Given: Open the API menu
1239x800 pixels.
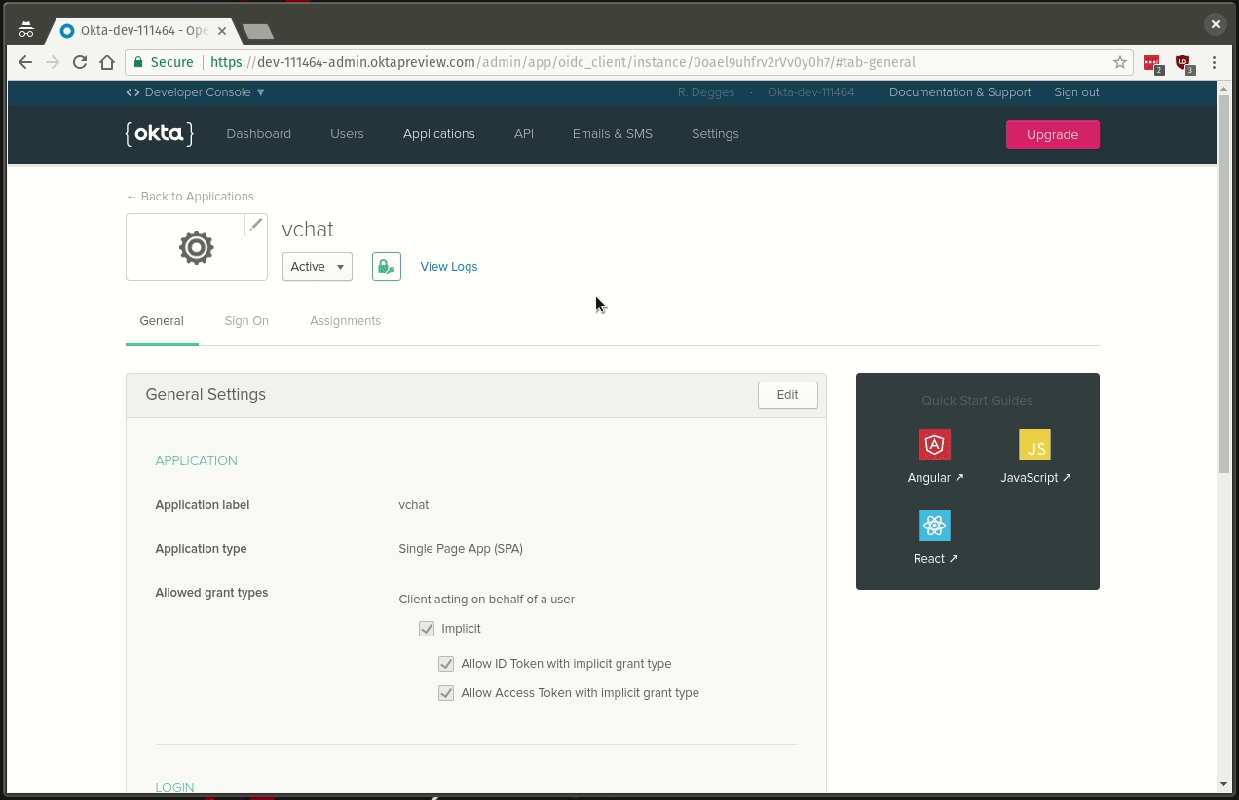Looking at the screenshot, I should coord(524,134).
